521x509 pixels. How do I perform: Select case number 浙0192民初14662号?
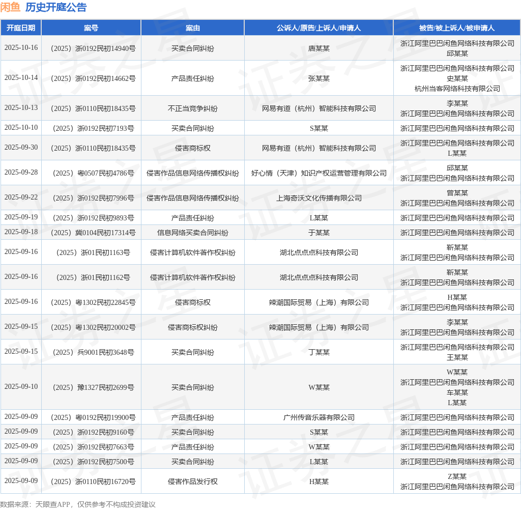point(93,79)
